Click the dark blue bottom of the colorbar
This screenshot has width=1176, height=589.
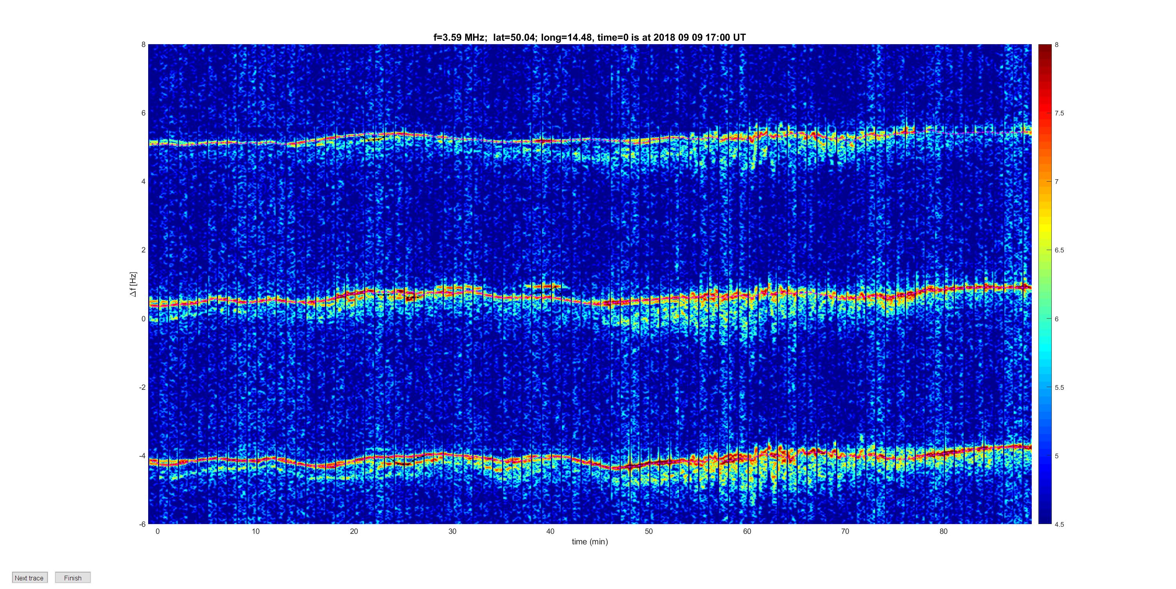pyautogui.click(x=1045, y=521)
